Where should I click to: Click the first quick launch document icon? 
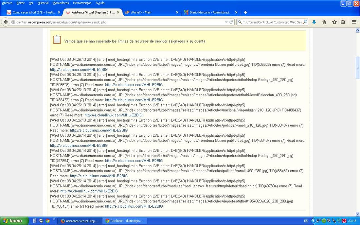(x=34, y=221)
